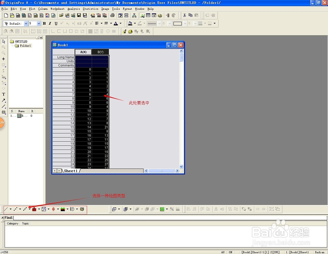Open the Column menu

43,9
